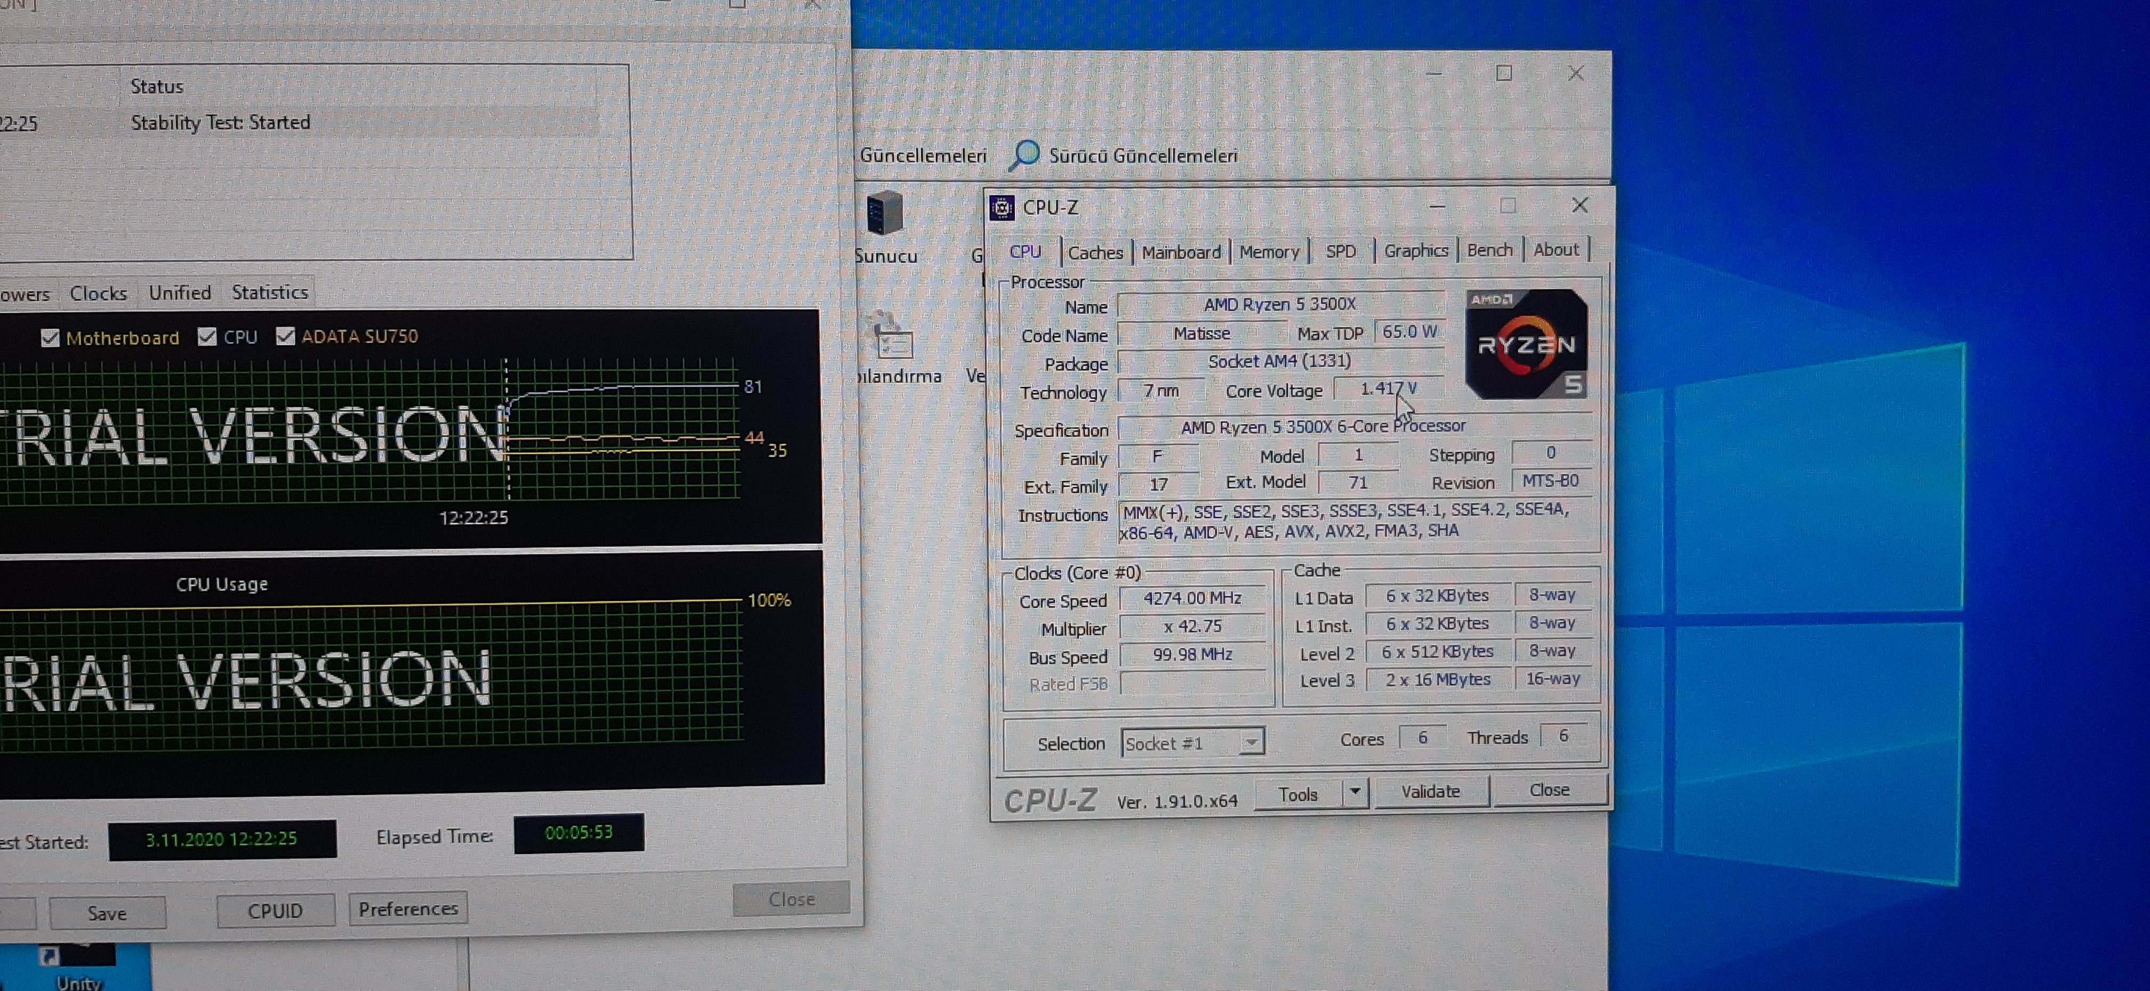Select the Statistics tab
2150x991 pixels.
click(x=270, y=292)
